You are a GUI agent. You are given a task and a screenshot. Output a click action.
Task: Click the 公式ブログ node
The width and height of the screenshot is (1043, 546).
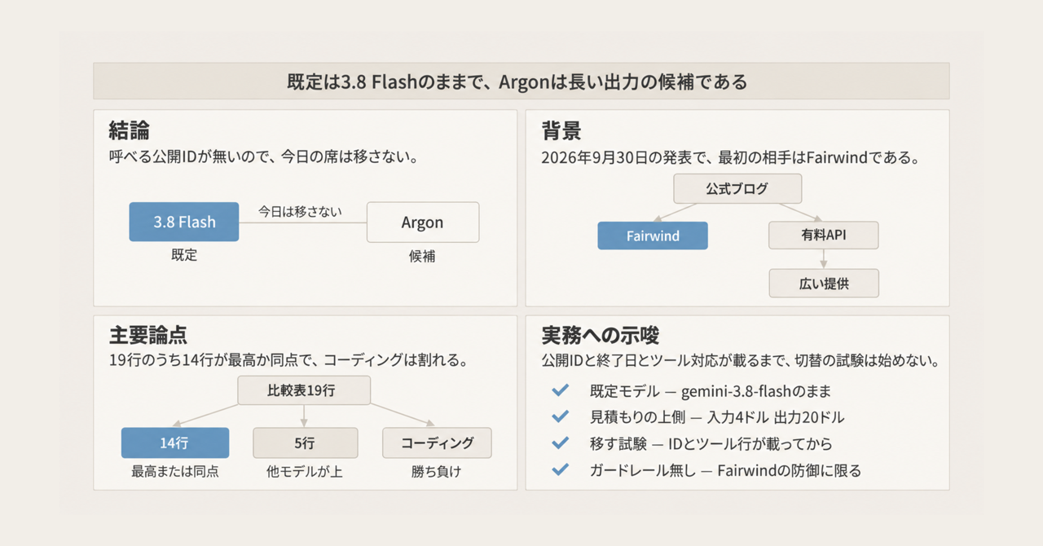tap(737, 188)
